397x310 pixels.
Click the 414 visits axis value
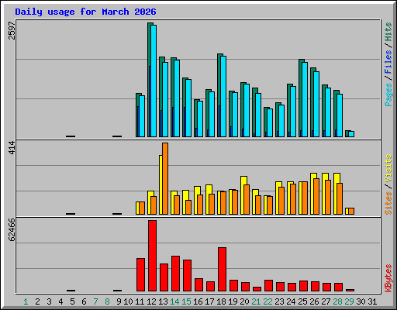point(12,148)
